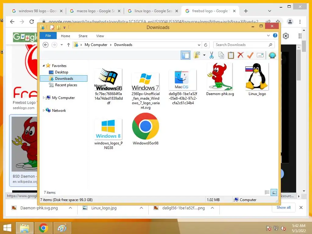Open Google apps grid icon
312x234 pixels.
[x=300, y=36]
